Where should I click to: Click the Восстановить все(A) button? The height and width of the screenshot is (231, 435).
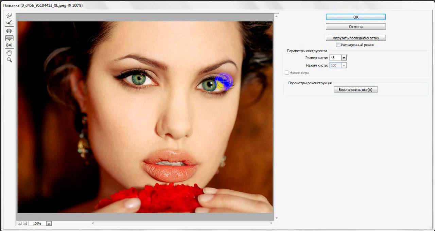356,90
